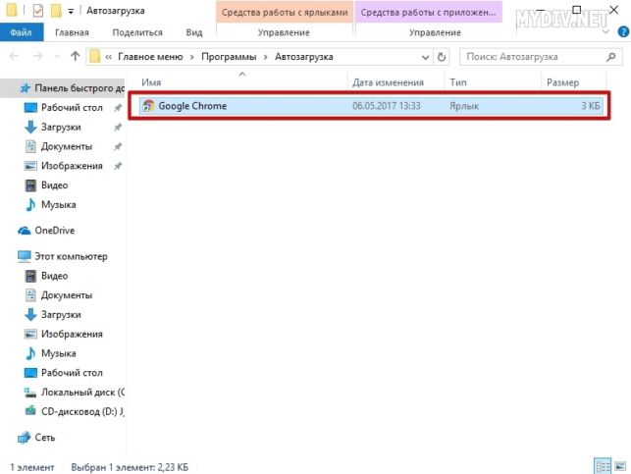Open Документы under Этот компьютер
631x474 pixels.
(x=67, y=295)
